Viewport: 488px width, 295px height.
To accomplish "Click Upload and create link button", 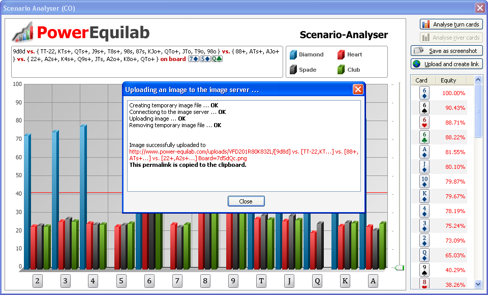I will tap(447, 64).
